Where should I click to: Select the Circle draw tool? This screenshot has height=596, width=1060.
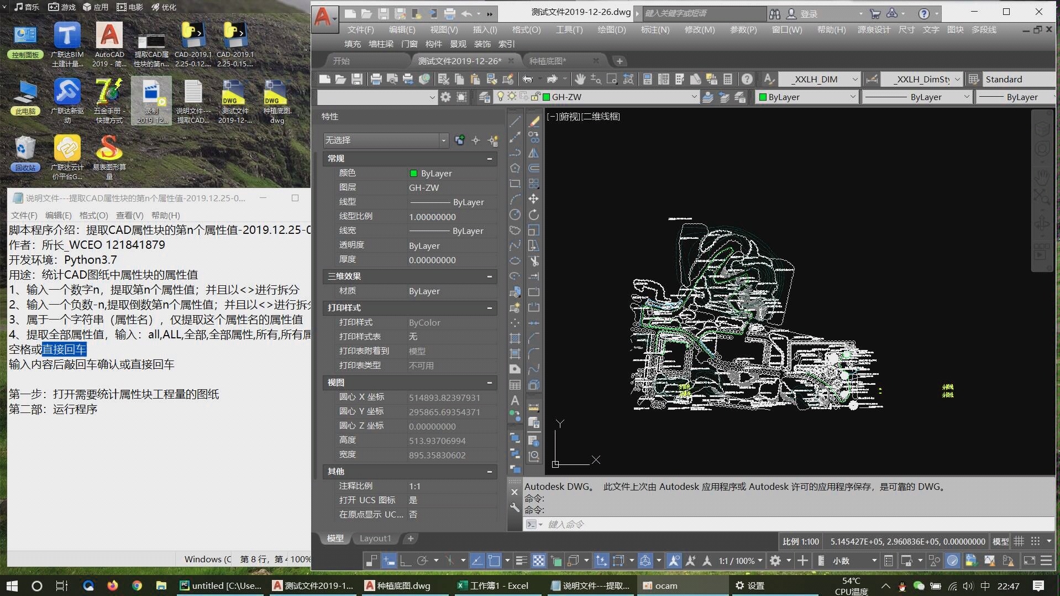pyautogui.click(x=515, y=215)
